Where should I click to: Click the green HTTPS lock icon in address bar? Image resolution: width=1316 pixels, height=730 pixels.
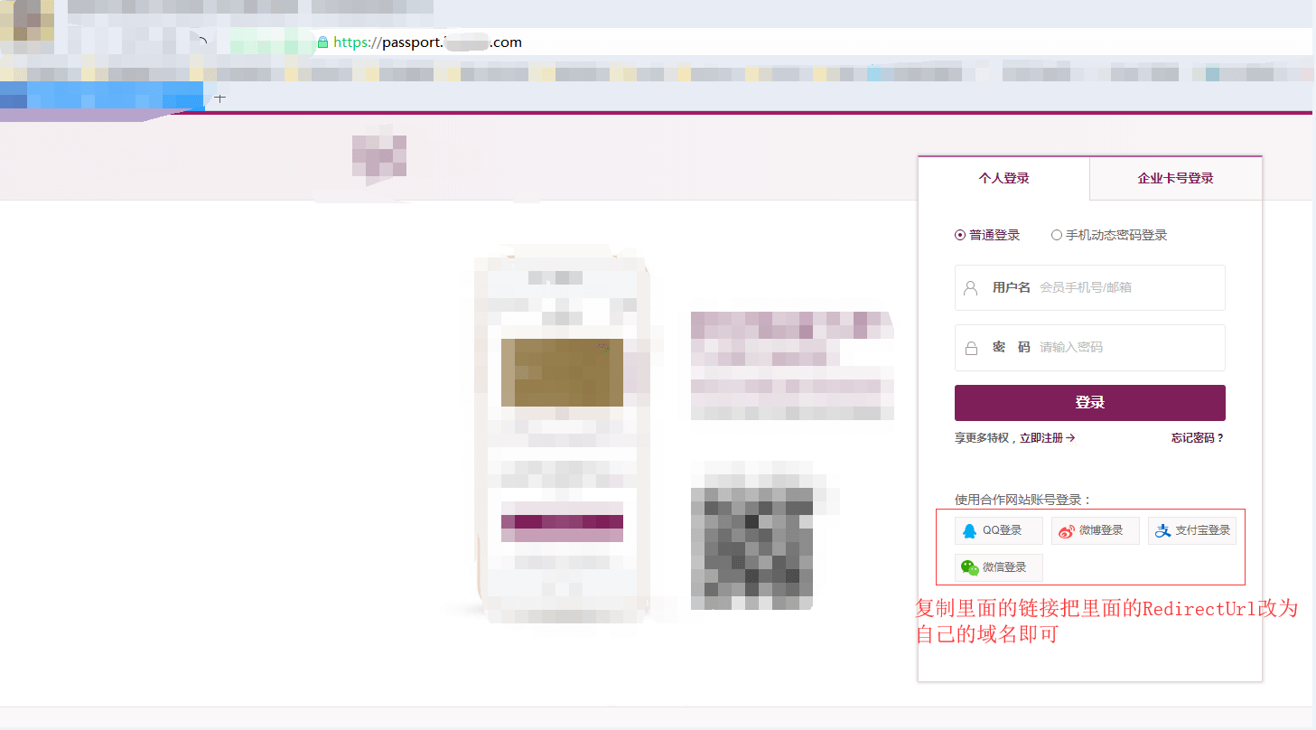click(x=323, y=42)
